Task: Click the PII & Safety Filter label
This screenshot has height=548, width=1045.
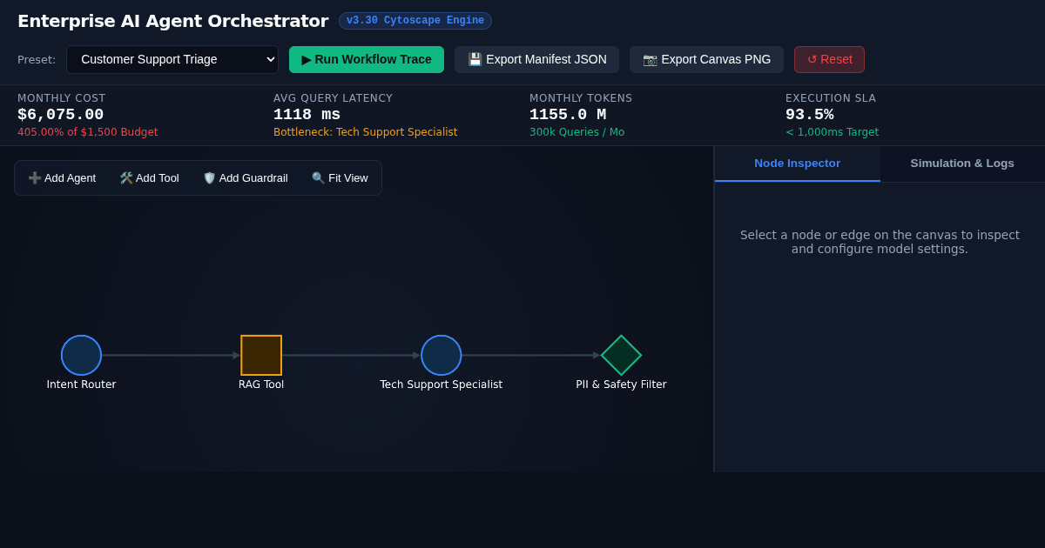Action: coord(621,384)
